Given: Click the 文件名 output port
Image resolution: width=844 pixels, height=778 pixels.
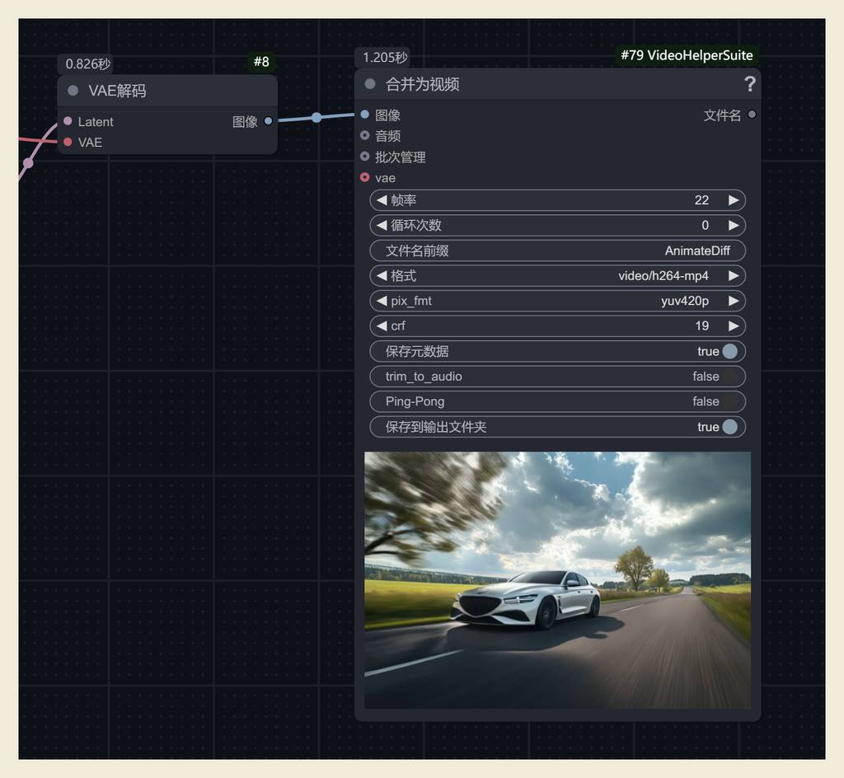Looking at the screenshot, I should (x=751, y=115).
